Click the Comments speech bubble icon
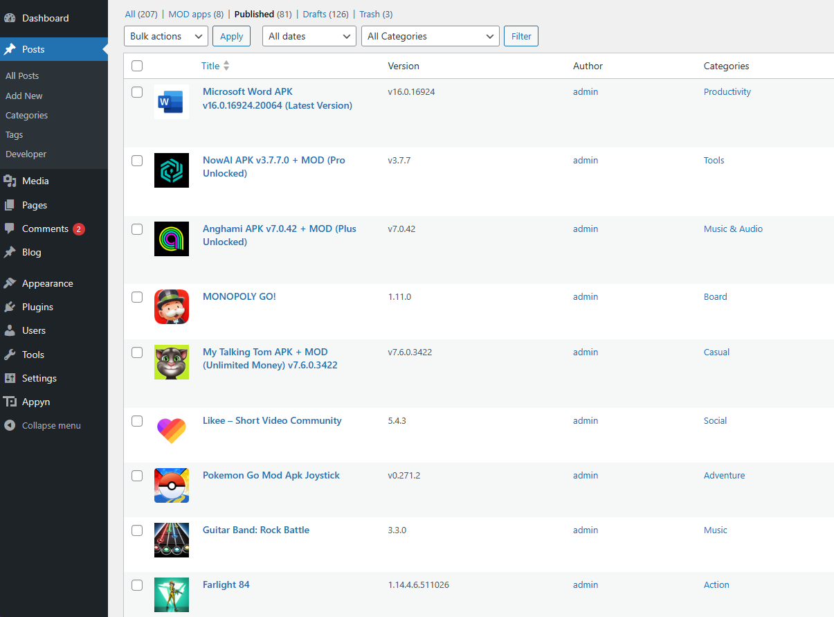 pyautogui.click(x=10, y=229)
